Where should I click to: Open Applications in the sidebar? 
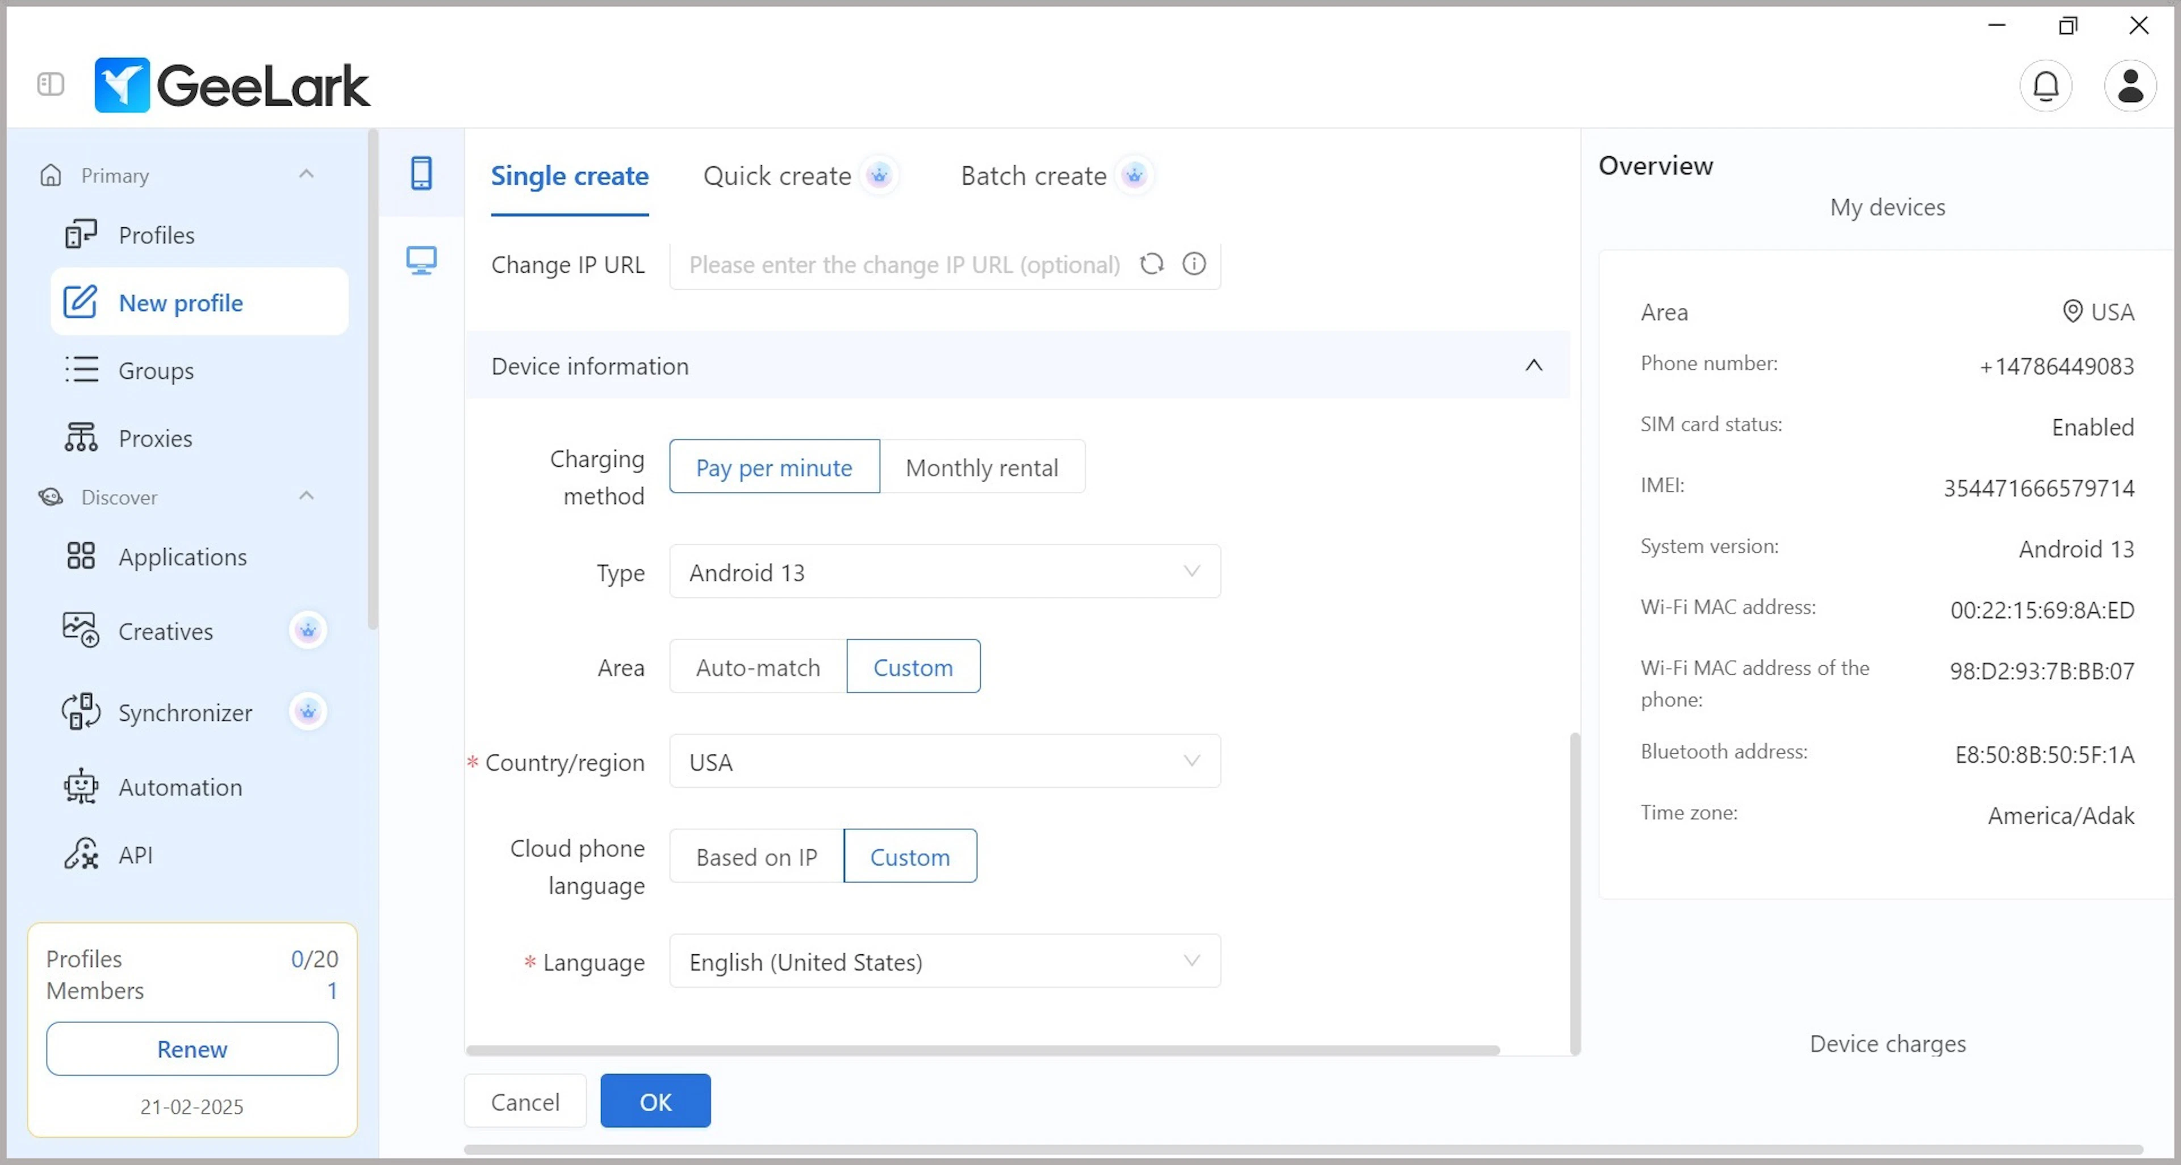pyautogui.click(x=200, y=556)
